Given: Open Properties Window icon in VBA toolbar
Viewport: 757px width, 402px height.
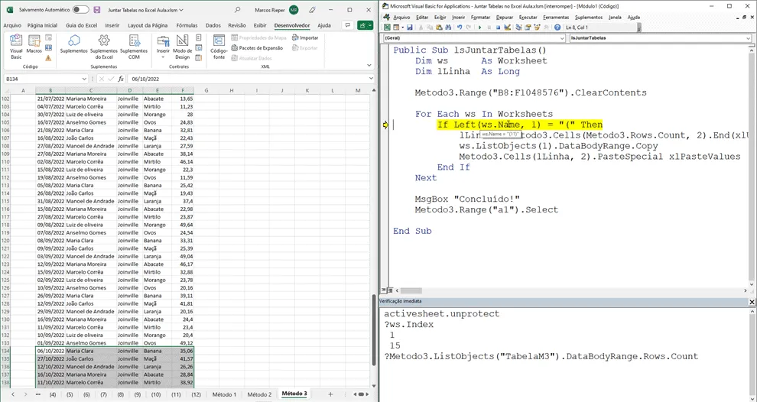Looking at the screenshot, I should (528, 28).
